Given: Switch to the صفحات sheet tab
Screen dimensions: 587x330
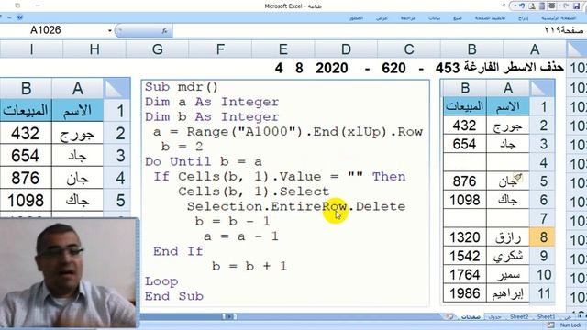Looking at the screenshot, I should [471, 317].
